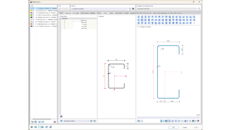Viewport: 231px width, 130px height.
Task: Open the print icon's dropdown arrow
Action: pyautogui.click(x=195, y=121)
